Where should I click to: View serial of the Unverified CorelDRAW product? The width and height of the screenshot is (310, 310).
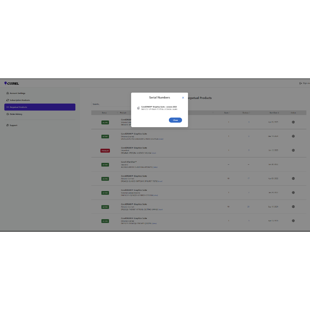pyautogui.click(x=154, y=153)
